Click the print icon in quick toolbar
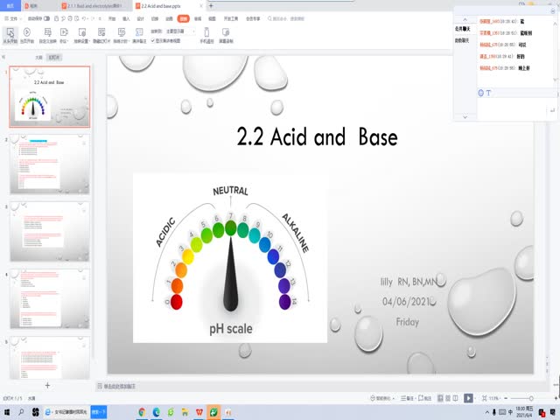 pyautogui.click(x=70, y=18)
